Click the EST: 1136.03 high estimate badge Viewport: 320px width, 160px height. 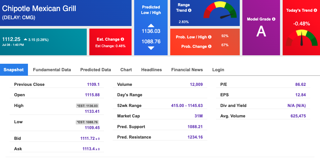click(87, 106)
